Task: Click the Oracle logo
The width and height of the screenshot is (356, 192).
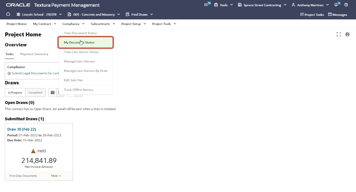Action: [18, 5]
